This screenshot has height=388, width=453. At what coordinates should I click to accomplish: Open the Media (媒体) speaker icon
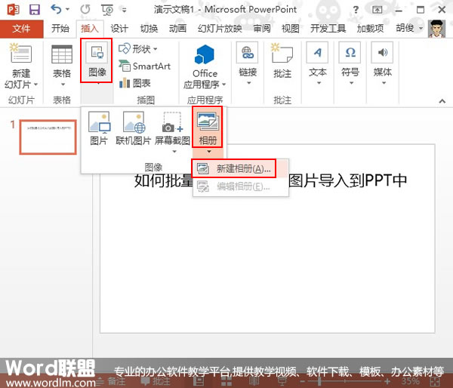[383, 53]
